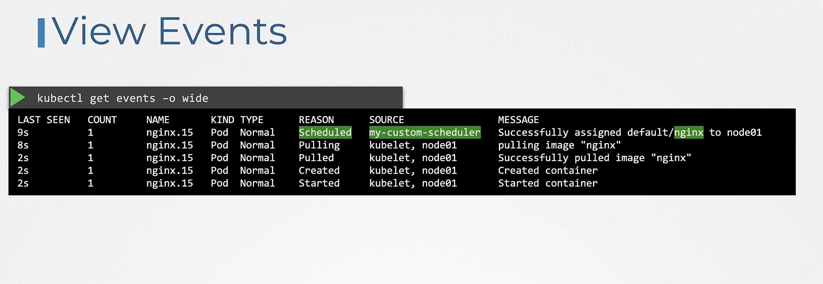Click the kubectl get events command text
The image size is (823, 284).
(123, 98)
